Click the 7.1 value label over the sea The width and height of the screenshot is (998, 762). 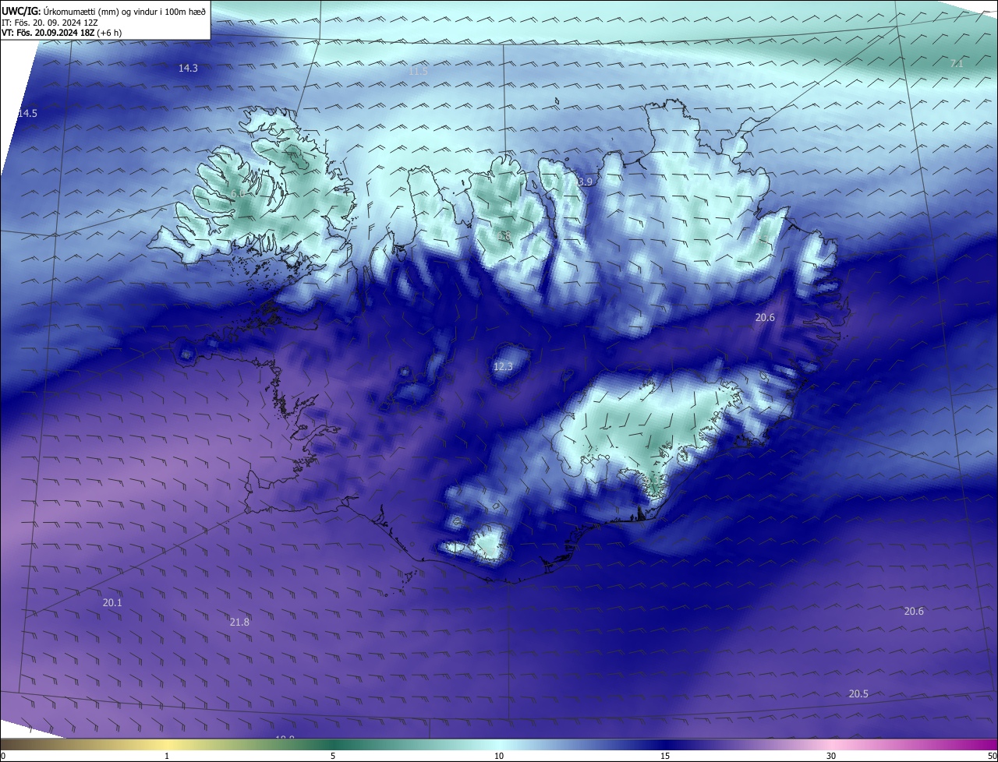957,64
